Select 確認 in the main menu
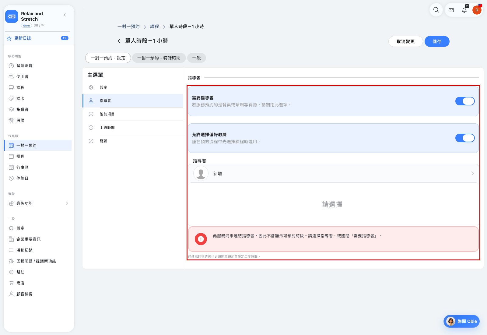487x335 pixels. coord(133,141)
